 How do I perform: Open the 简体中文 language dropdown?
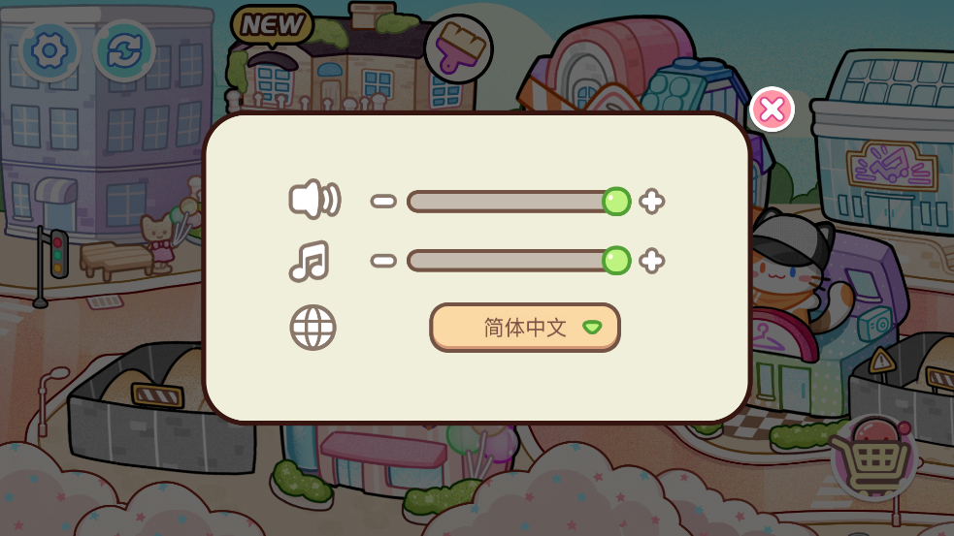[x=525, y=328]
